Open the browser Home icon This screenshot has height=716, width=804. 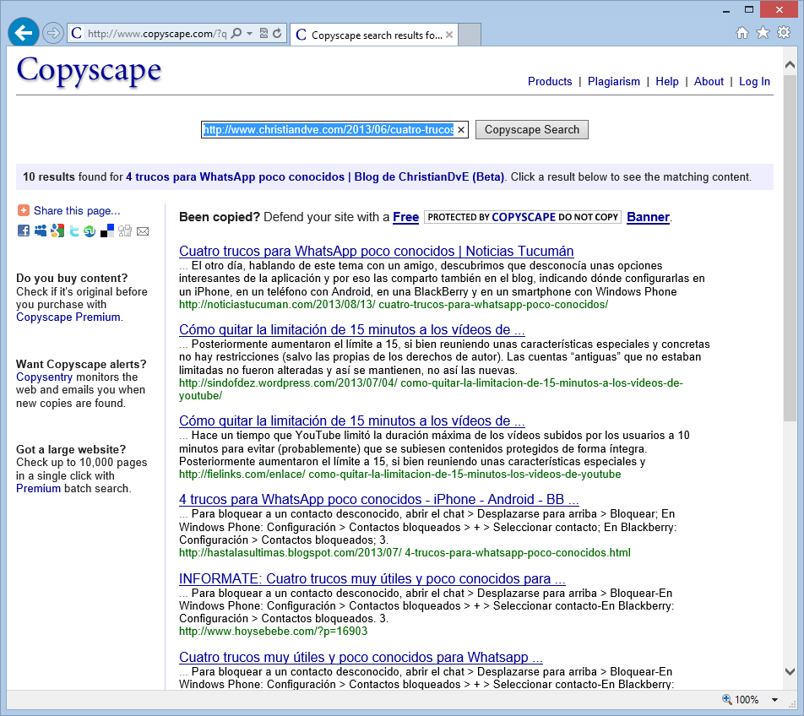(x=742, y=33)
